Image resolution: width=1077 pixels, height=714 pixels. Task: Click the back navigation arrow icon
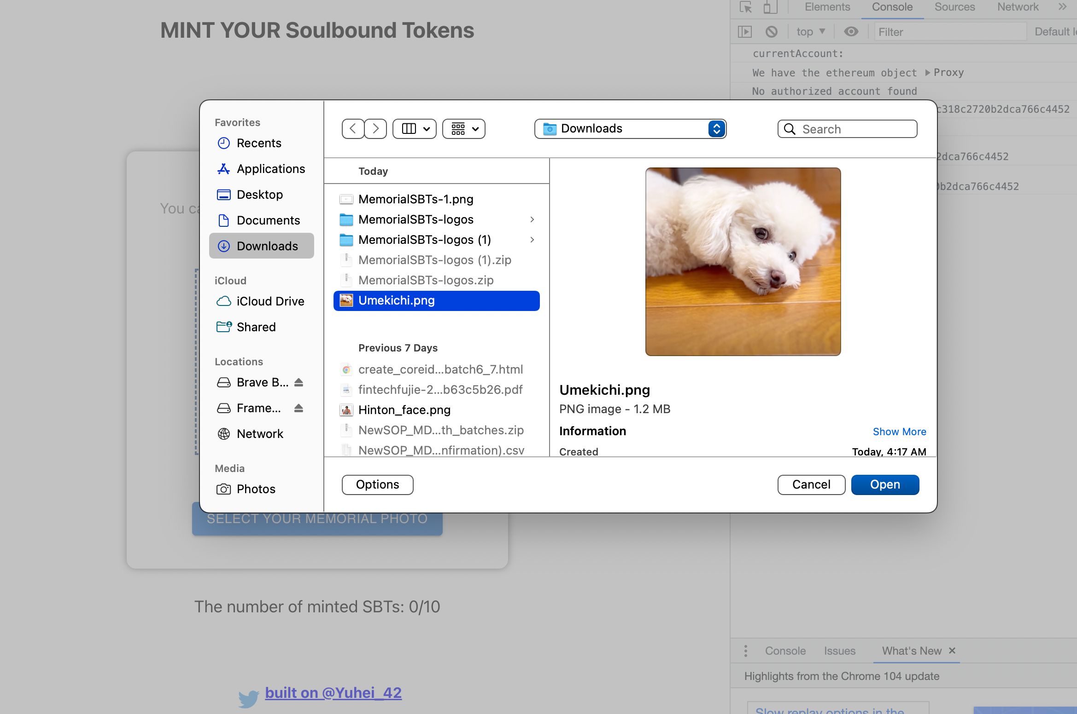pos(352,128)
